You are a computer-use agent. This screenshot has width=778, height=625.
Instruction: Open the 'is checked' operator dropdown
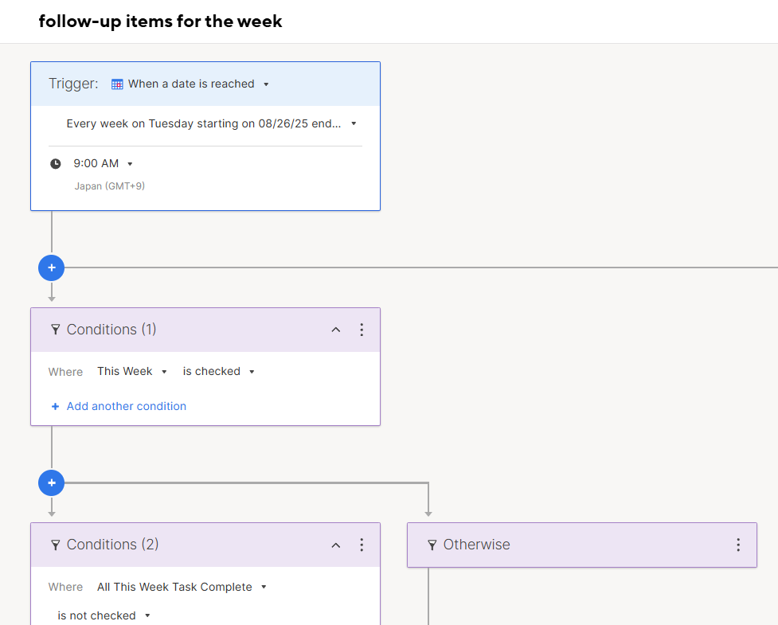pyautogui.click(x=218, y=372)
